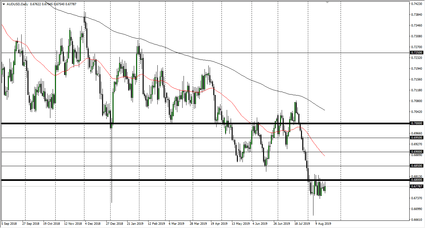Select the 0.68000 support level label
This screenshot has width=425, height=228.
(416, 180)
